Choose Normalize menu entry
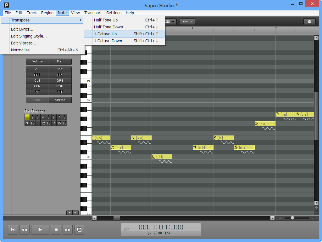The image size is (322, 242). click(x=42, y=50)
